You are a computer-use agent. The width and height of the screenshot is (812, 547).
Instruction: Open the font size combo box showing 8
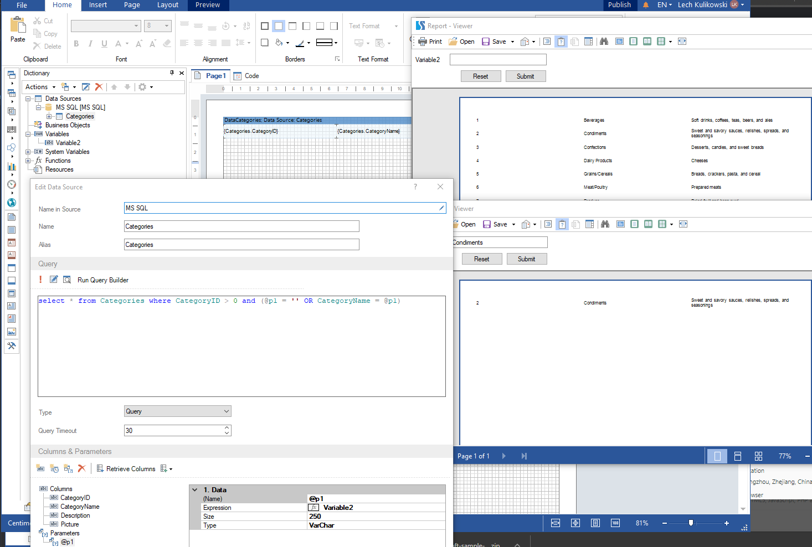(x=158, y=25)
